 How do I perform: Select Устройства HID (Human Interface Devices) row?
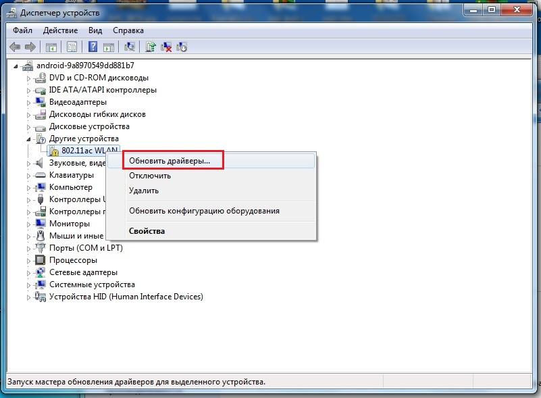[126, 297]
